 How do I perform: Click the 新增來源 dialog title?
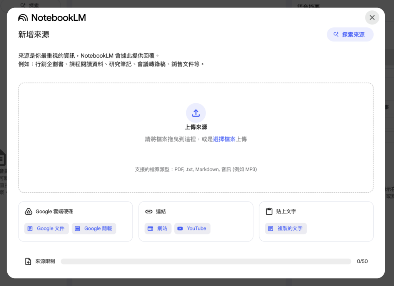[34, 35]
